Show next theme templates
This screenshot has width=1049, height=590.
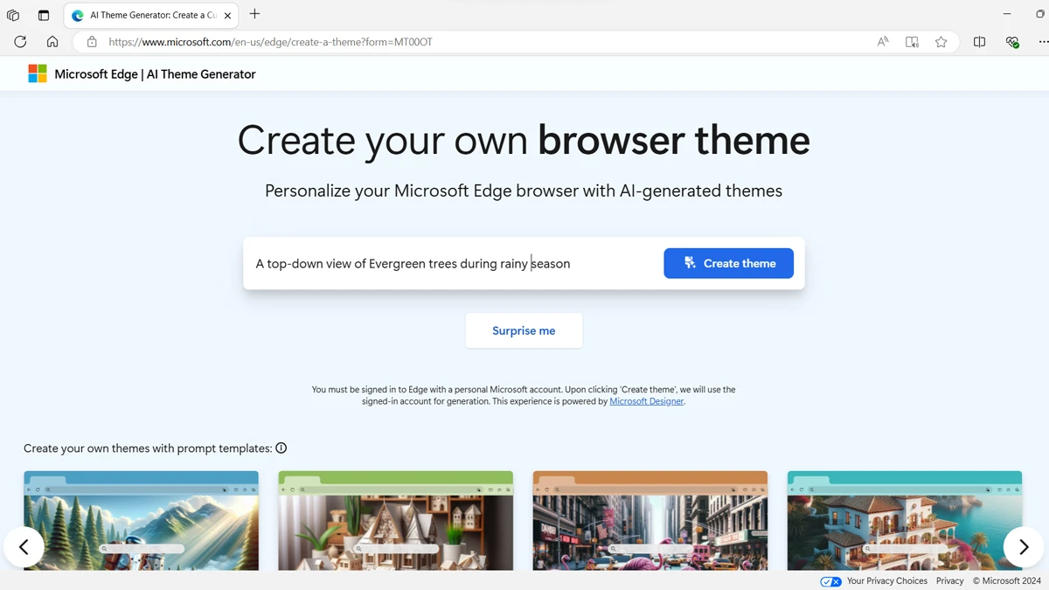tap(1024, 547)
